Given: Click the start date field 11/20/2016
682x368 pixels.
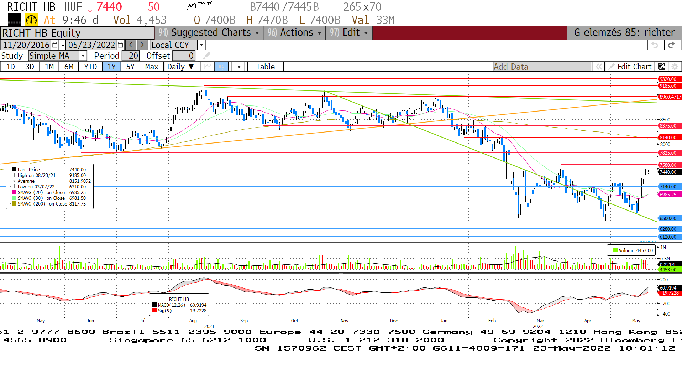Looking at the screenshot, I should [26, 45].
